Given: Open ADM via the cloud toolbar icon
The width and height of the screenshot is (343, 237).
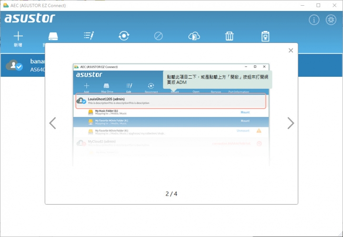Looking at the screenshot, I should [x=194, y=36].
